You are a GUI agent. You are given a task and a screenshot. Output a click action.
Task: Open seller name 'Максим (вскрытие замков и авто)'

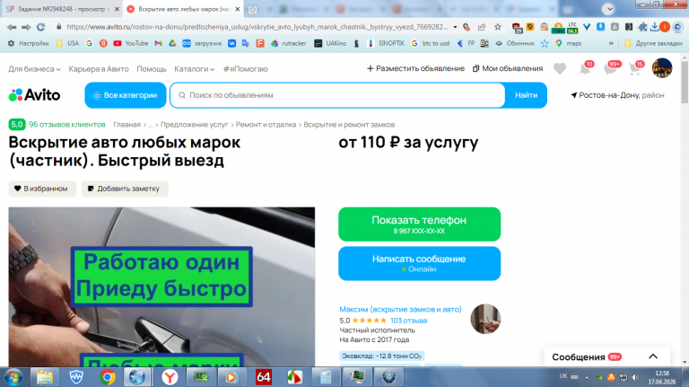tap(400, 309)
